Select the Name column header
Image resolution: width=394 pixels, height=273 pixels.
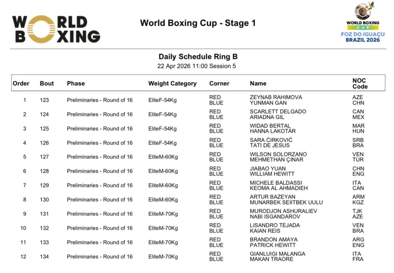click(258, 83)
